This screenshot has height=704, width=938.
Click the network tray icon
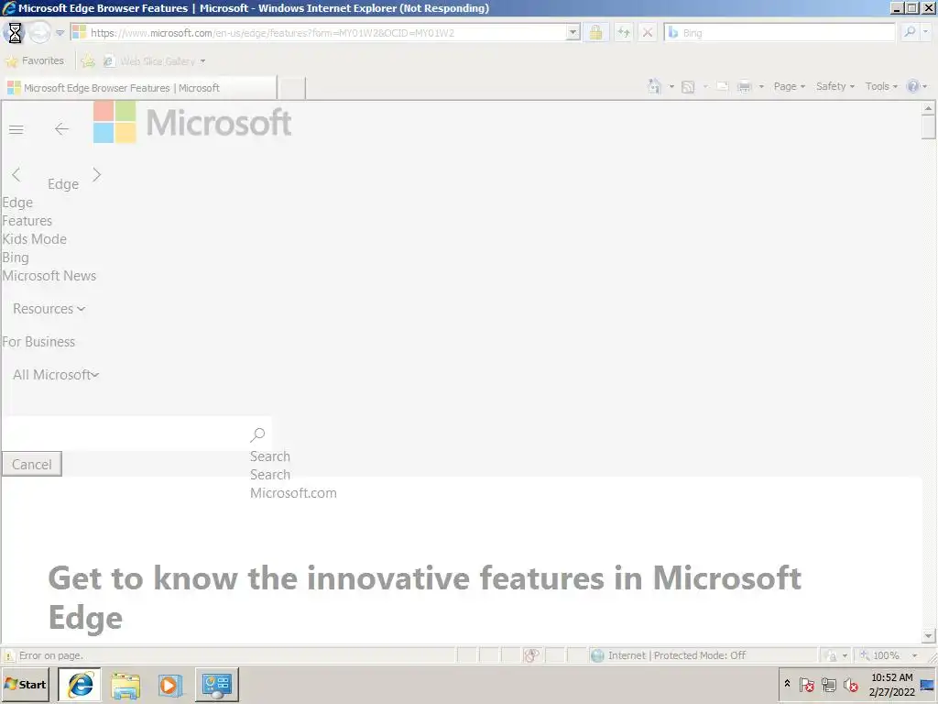(828, 685)
